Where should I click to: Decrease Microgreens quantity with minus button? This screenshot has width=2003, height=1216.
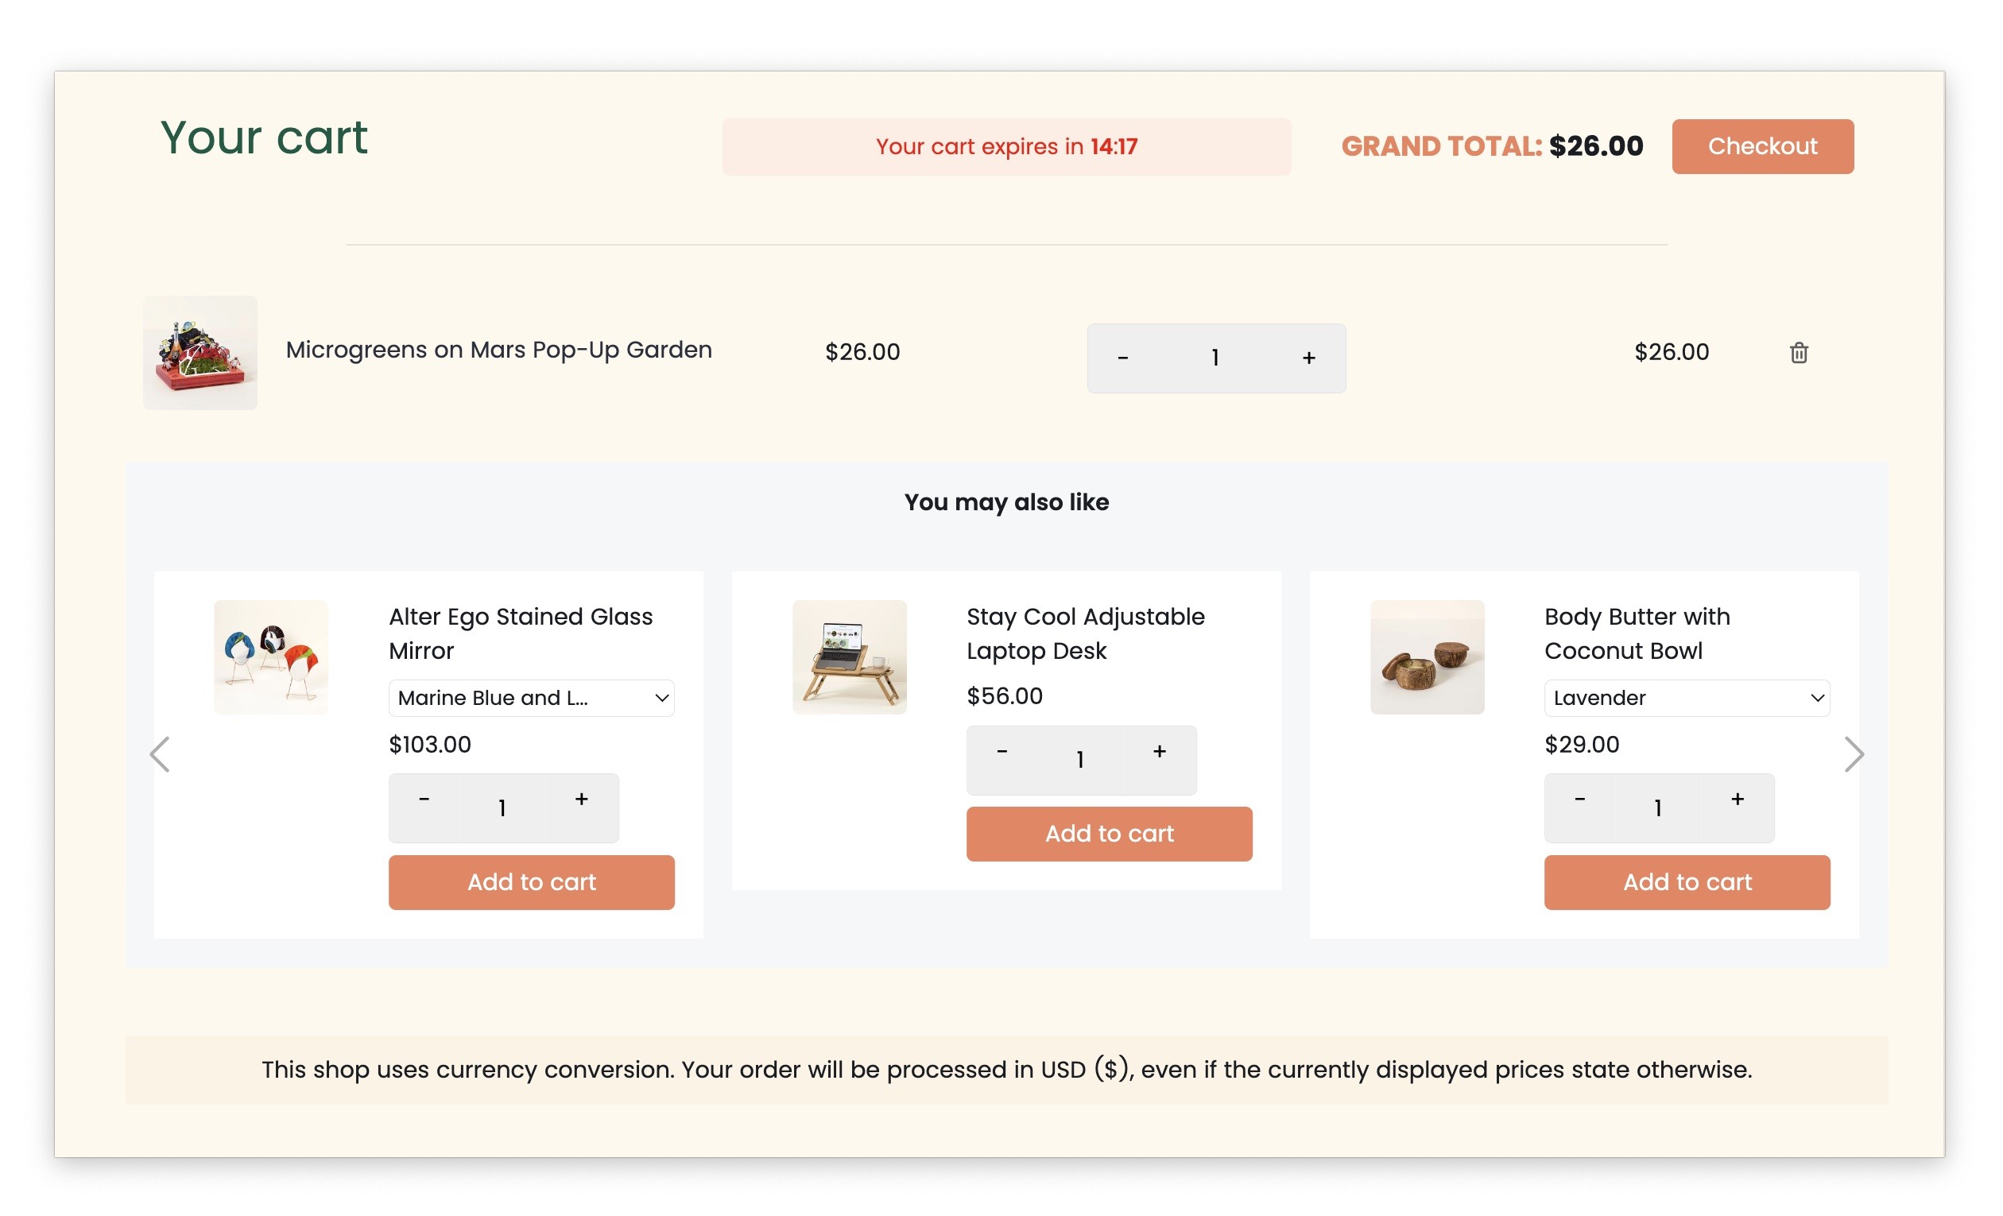click(1124, 358)
